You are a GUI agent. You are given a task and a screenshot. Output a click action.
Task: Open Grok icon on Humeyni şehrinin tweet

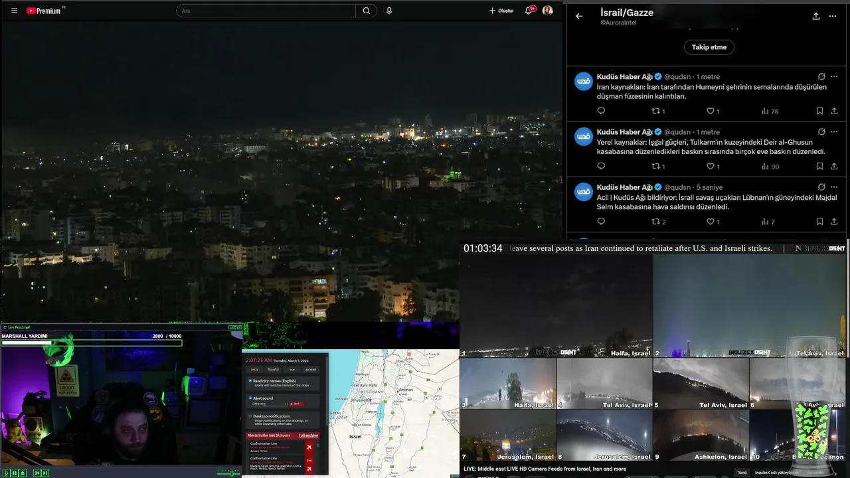click(x=821, y=76)
